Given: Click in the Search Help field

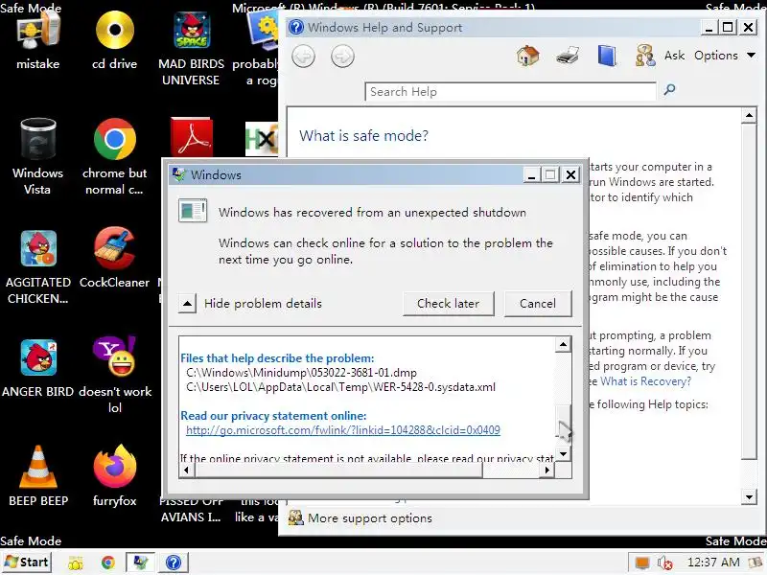Looking at the screenshot, I should click(x=510, y=92).
